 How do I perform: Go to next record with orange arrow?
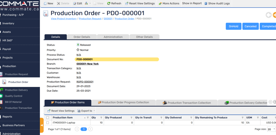tap(274, 15)
